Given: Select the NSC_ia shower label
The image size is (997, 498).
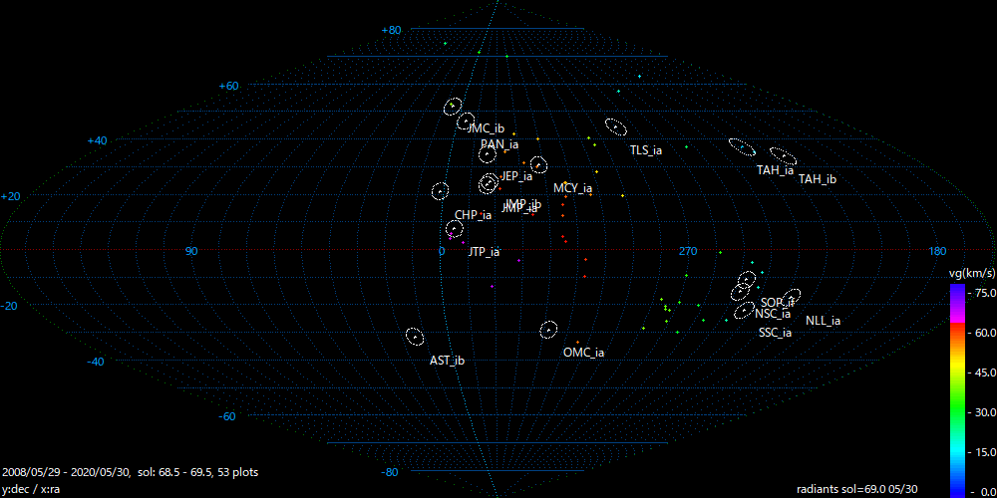Looking at the screenshot, I should [773, 314].
